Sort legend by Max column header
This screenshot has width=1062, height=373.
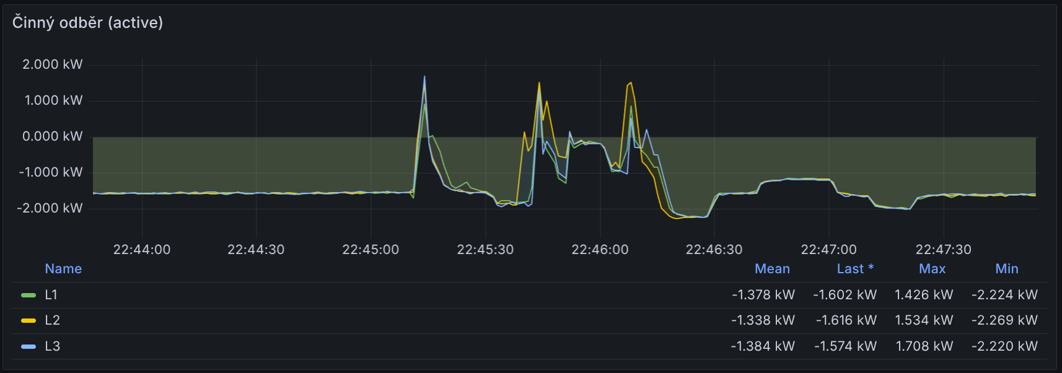pyautogui.click(x=932, y=269)
